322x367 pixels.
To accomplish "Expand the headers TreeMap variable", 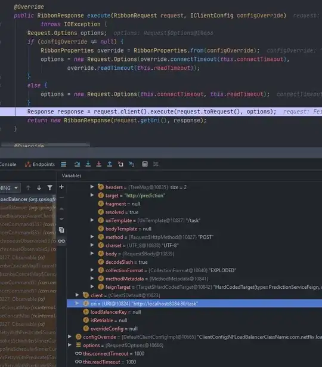I will point(92,187).
